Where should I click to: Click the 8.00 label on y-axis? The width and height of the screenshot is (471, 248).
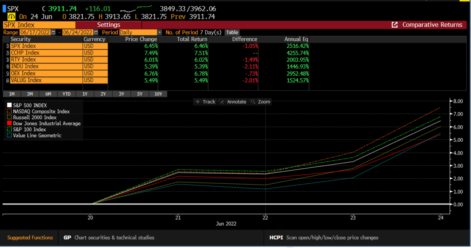pyautogui.click(x=458, y=101)
